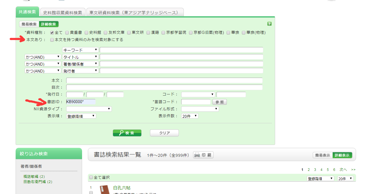Enable 本文を持つ資料のみ full-text checkbox
This screenshot has height=194, width=378.
(x=52, y=40)
